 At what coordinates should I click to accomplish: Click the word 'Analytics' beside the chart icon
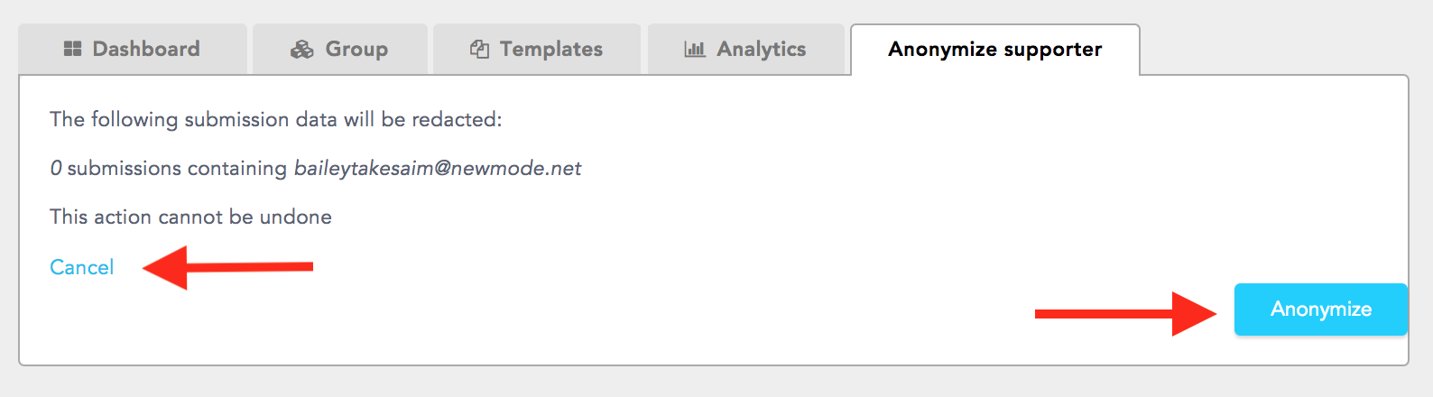pos(762,50)
